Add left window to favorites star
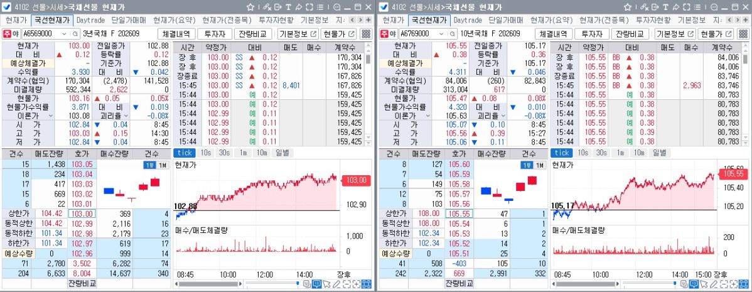Viewport: 752px width, 292px height. [250, 7]
